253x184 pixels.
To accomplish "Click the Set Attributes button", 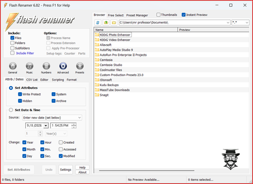I will click(x=19, y=170).
